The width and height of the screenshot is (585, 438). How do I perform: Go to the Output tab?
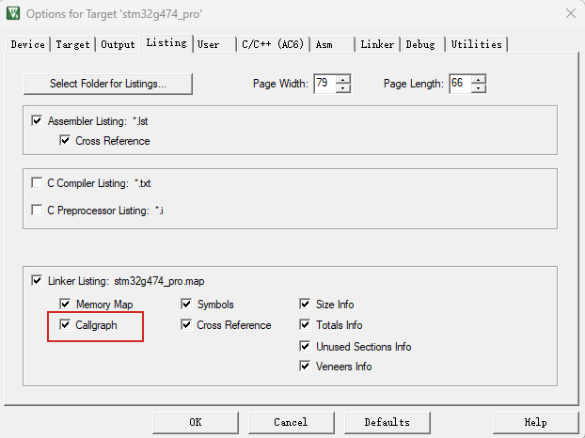coord(118,44)
